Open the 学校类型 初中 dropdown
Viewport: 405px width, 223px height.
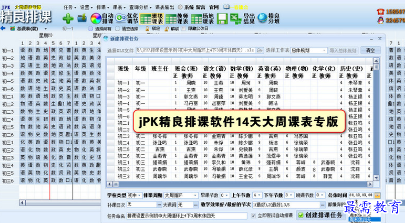click(x=140, y=195)
